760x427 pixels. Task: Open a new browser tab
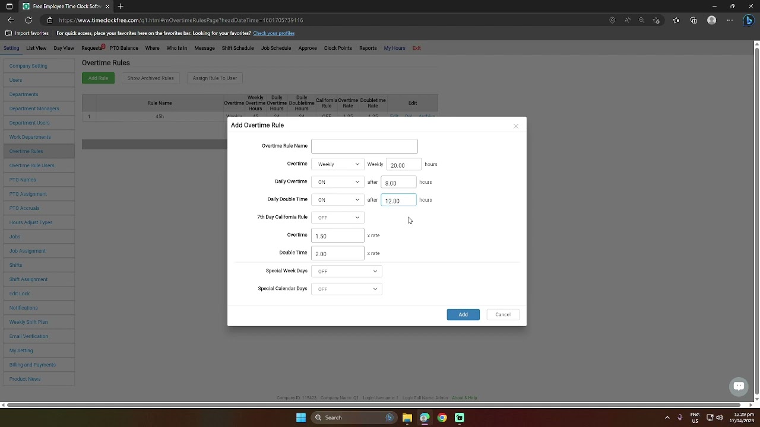(121, 6)
